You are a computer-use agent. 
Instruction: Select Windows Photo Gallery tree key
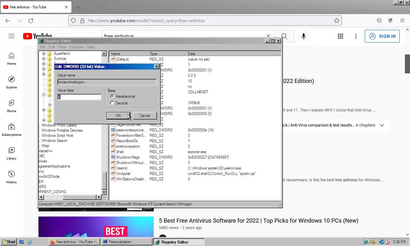tap(59, 125)
